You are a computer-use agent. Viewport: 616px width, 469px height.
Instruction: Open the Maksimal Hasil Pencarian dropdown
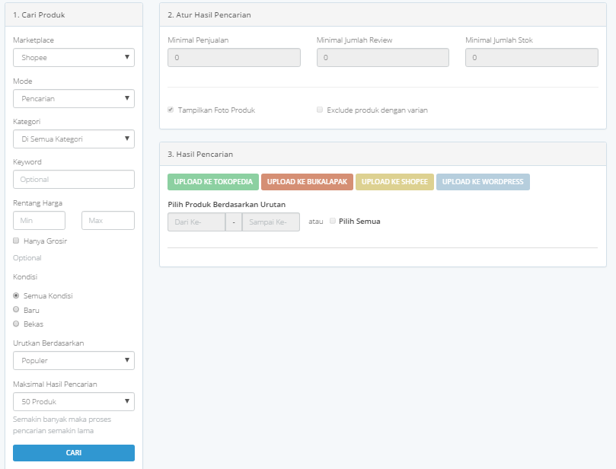pos(74,402)
